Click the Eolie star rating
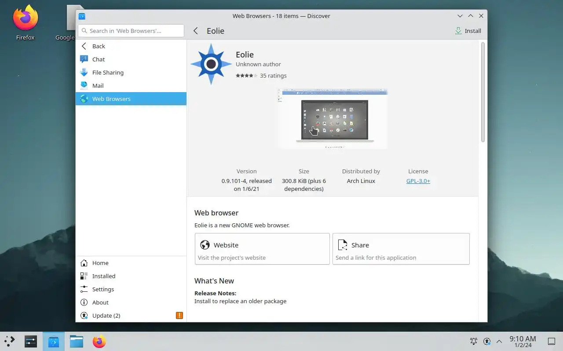The height and width of the screenshot is (351, 563). coord(246,75)
